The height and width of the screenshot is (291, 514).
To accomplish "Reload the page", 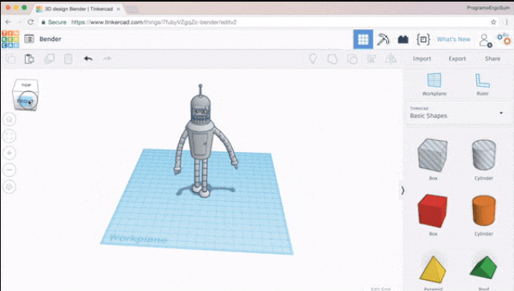I will [31, 22].
